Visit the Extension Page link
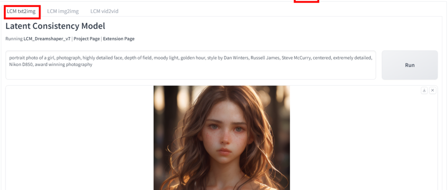Screen dimensions: 448x190 [118, 39]
